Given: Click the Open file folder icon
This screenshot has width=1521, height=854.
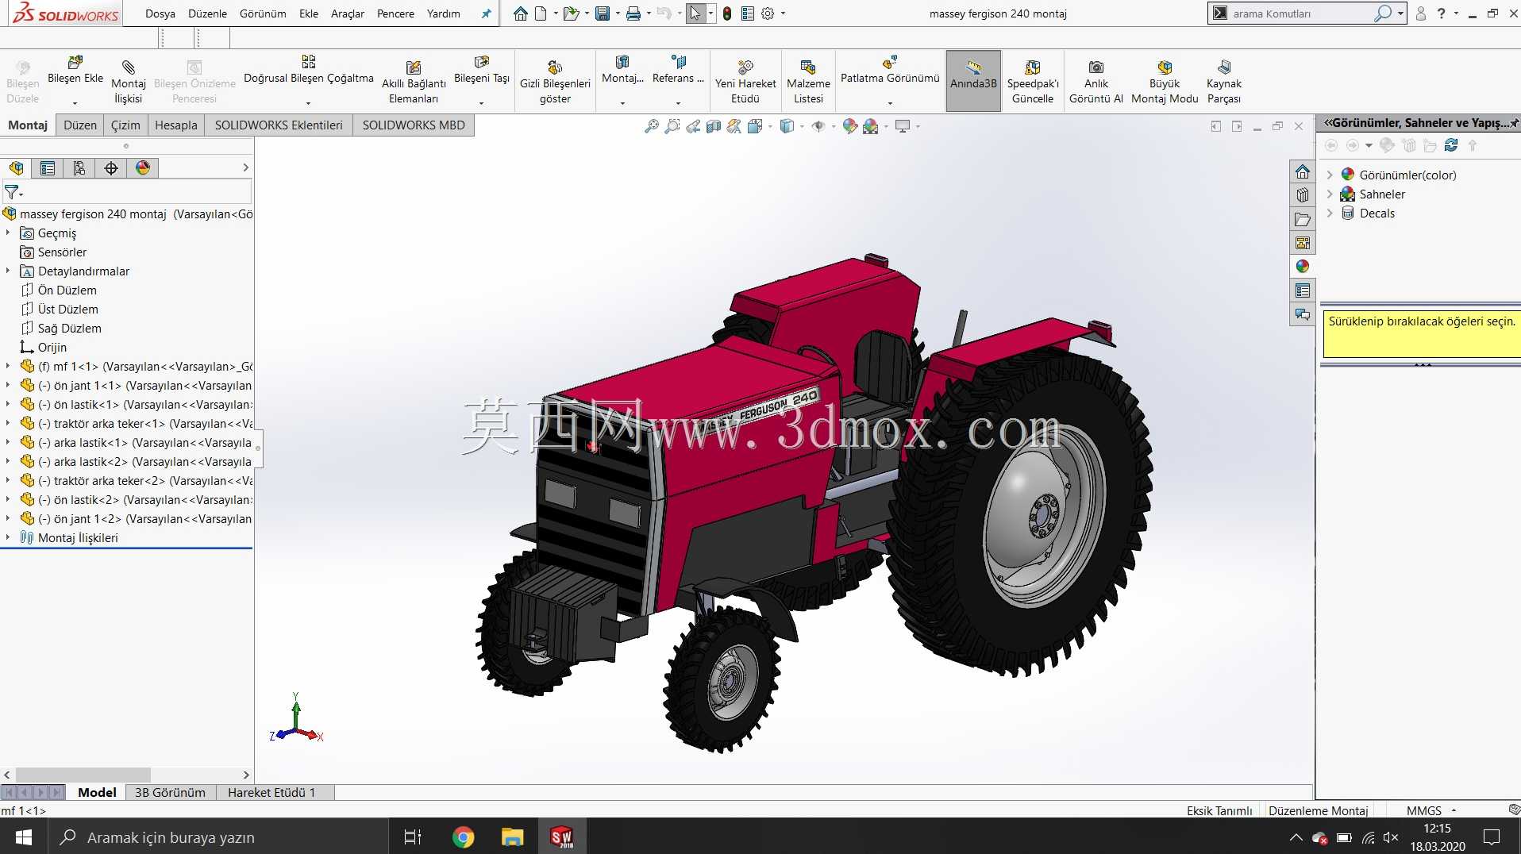Looking at the screenshot, I should (570, 13).
